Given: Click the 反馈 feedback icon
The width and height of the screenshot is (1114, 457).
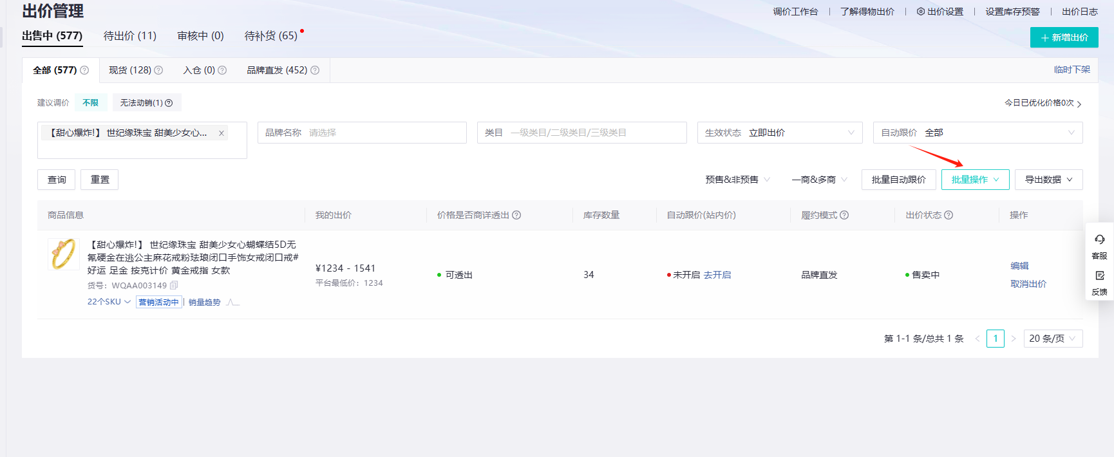Looking at the screenshot, I should [1099, 275].
